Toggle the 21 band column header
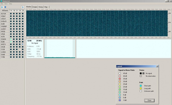172x105 pixels. click(x=17, y=11)
